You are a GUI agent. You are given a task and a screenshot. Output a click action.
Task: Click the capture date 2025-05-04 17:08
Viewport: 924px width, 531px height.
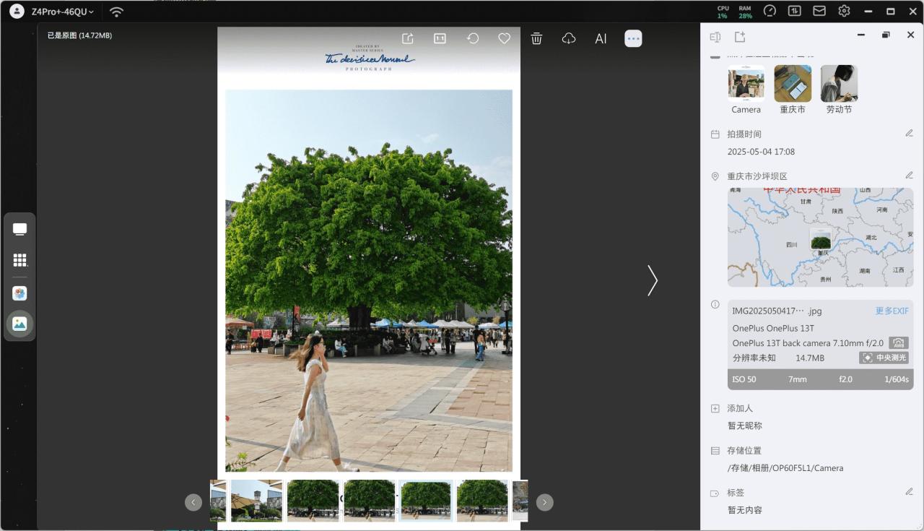point(761,152)
